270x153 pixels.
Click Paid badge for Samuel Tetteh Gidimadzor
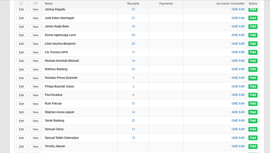click(x=253, y=138)
